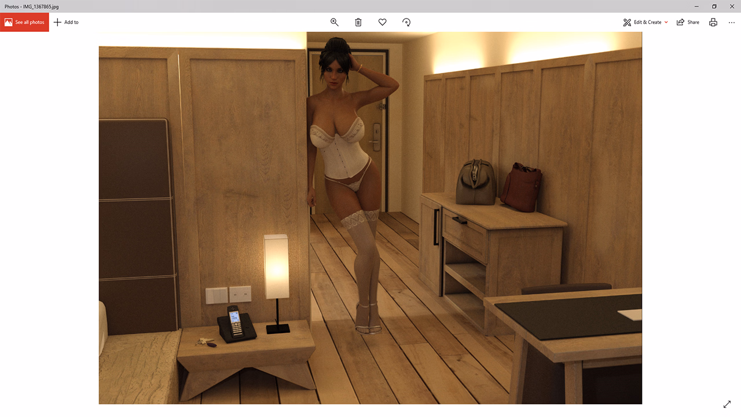Image resolution: width=741 pixels, height=417 pixels.
Task: Click the Edit & Create scissors-pencil icon
Action: click(x=627, y=22)
